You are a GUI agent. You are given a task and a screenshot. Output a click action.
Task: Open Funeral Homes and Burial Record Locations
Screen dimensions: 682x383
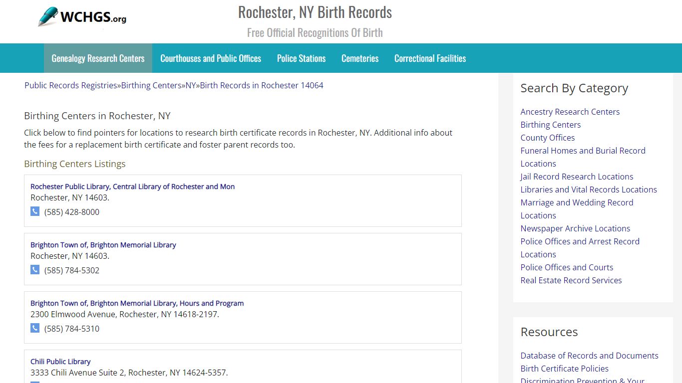pyautogui.click(x=583, y=157)
